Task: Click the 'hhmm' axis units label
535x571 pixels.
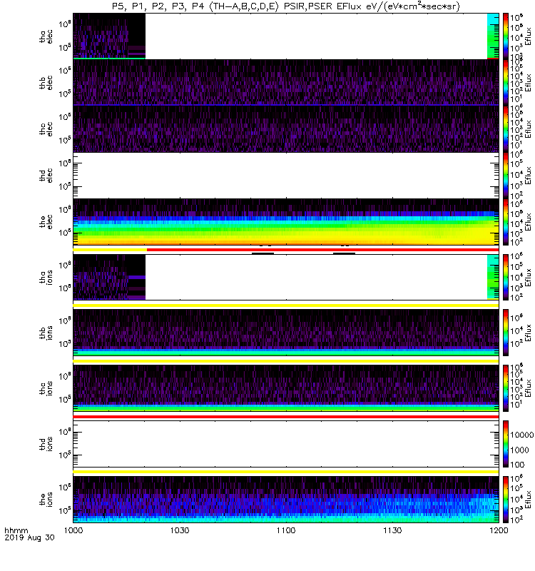Action: [x=16, y=530]
